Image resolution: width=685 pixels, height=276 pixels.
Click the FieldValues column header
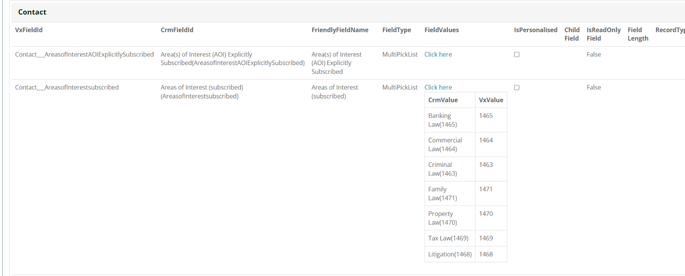[441, 30]
